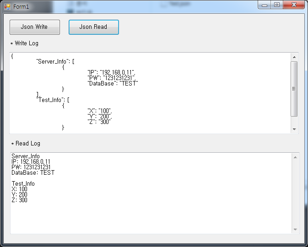308x247 pixels.
Task: Click the "IP": "192.168.0.11" line in Write Log
Action: pyautogui.click(x=111, y=72)
